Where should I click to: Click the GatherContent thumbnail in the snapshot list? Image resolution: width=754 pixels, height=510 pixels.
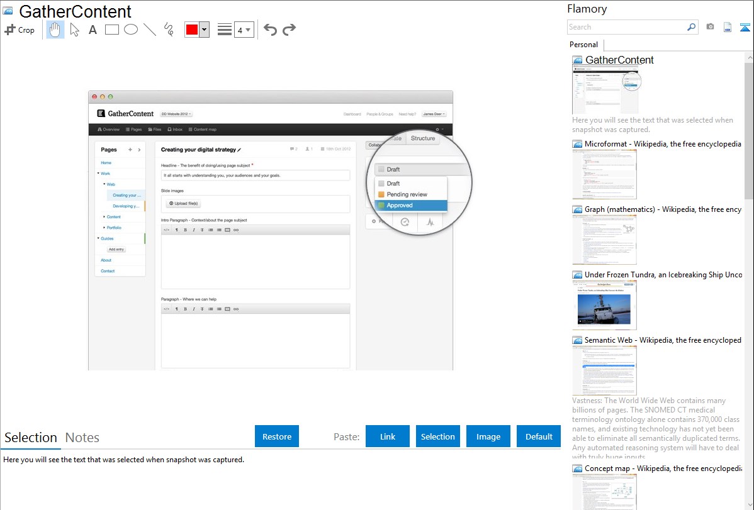(x=607, y=90)
